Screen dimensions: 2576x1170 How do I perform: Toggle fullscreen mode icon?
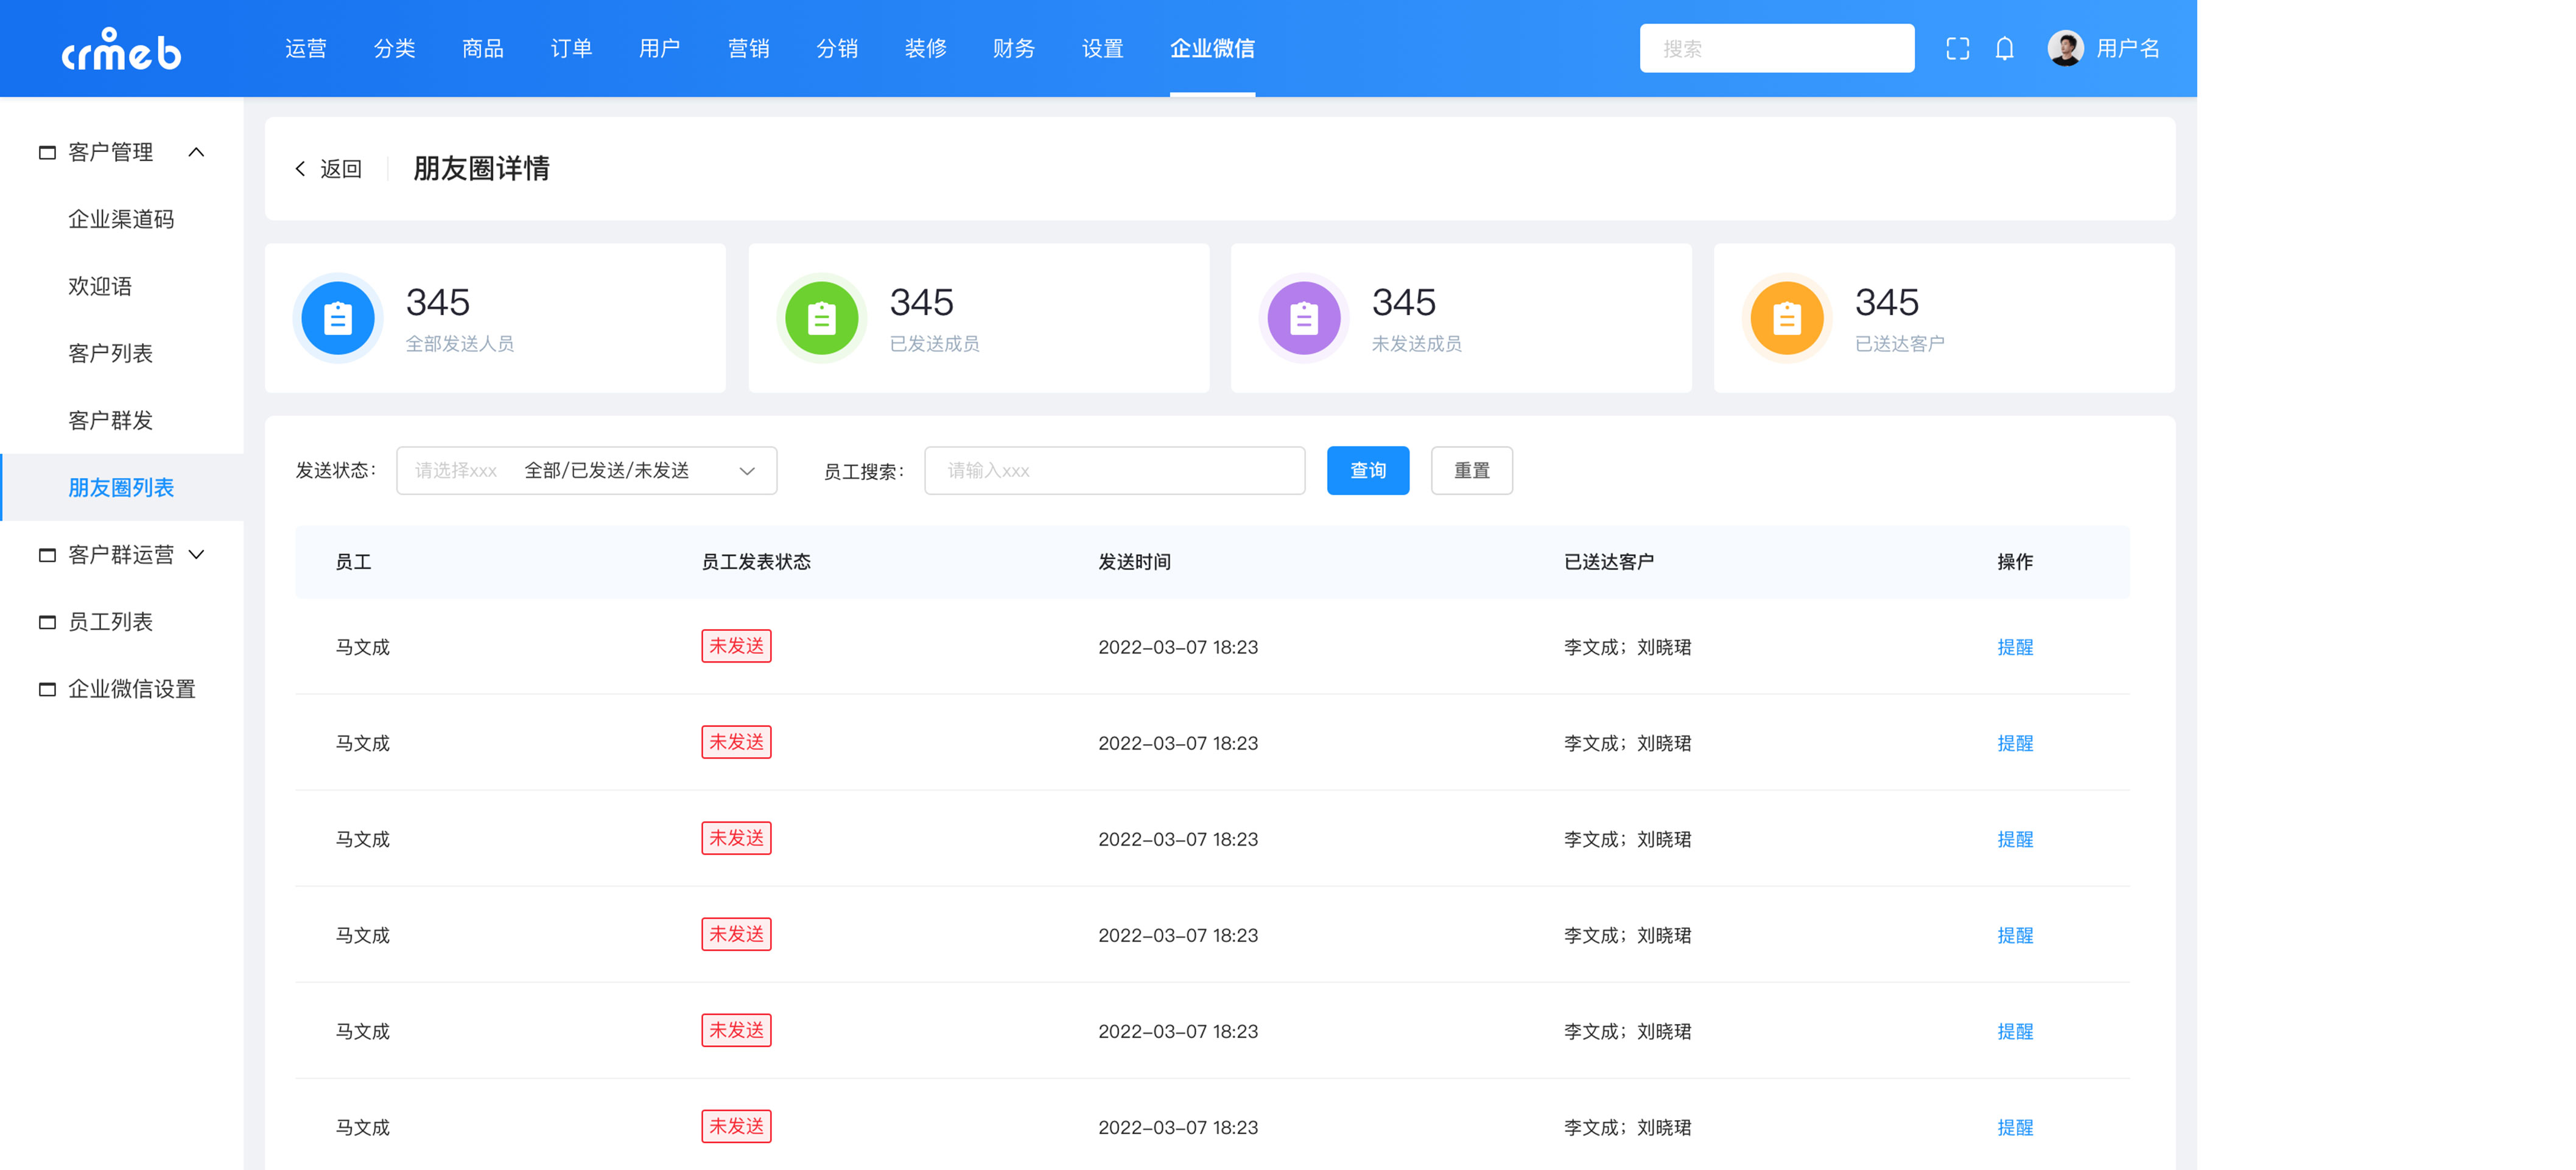1957,48
